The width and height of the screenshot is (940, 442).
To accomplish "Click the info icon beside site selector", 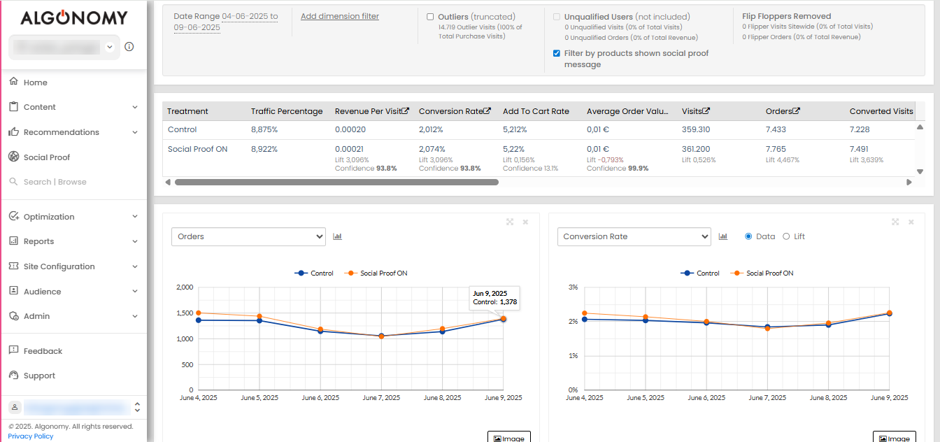I will pyautogui.click(x=129, y=47).
